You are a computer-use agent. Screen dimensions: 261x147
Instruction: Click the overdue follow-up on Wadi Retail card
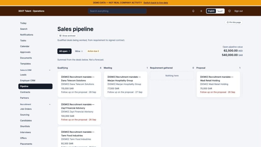tap(218, 92)
